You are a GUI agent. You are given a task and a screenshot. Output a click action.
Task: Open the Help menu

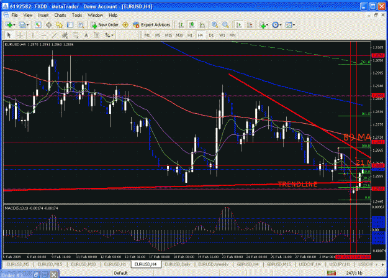click(x=113, y=15)
